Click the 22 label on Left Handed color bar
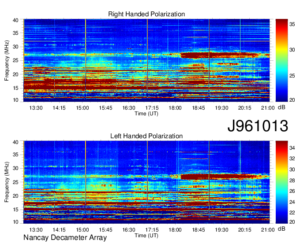The width and height of the screenshot is (300, 243). coord(292,213)
